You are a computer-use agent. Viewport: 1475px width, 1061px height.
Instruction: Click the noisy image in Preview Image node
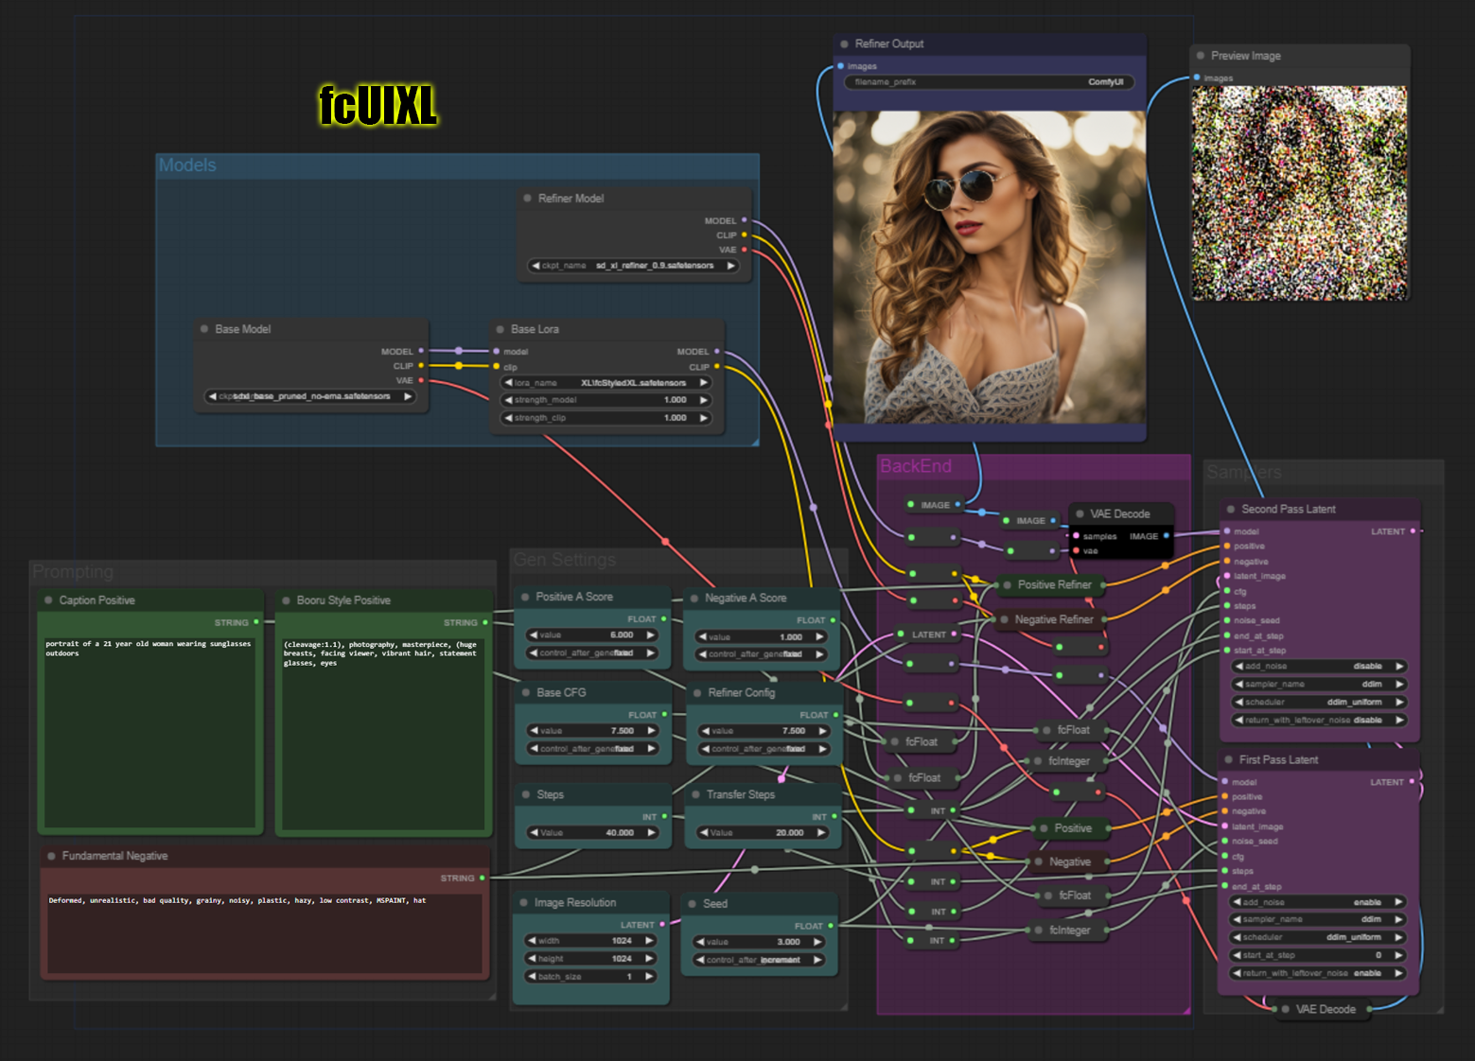(x=1299, y=193)
